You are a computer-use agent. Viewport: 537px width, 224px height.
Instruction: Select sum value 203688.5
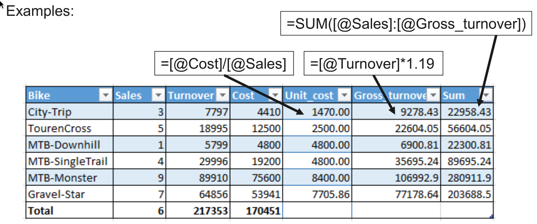[466, 194]
